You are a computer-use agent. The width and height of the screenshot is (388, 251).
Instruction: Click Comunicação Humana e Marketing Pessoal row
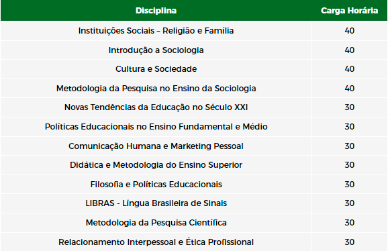pyautogui.click(x=194, y=146)
